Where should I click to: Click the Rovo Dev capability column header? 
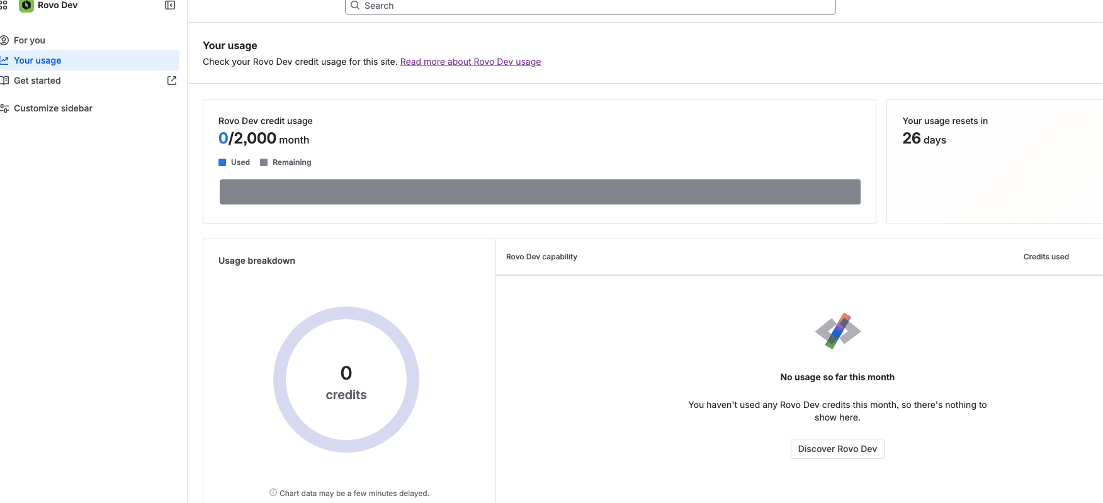pyautogui.click(x=541, y=257)
